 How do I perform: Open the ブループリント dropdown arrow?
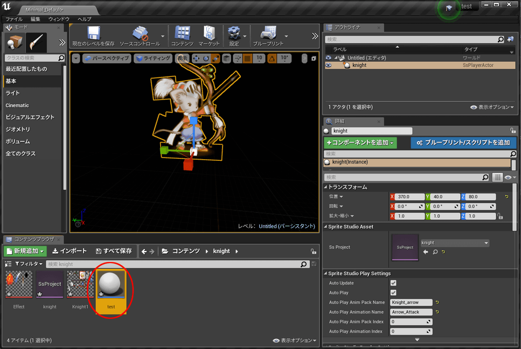tap(287, 36)
